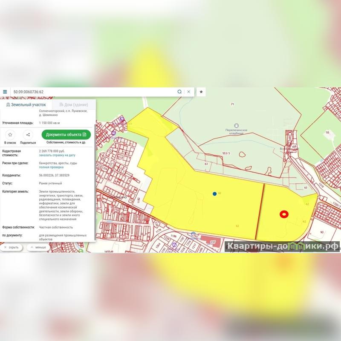This screenshot has width=341, height=341.
Task: Click the magnifier search icon
Action: point(179,92)
